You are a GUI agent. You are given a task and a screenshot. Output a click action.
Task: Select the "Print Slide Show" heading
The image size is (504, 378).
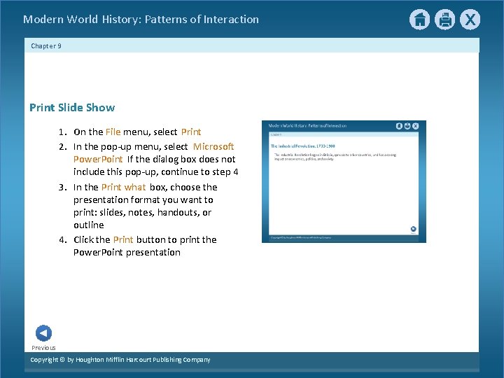pyautogui.click(x=72, y=107)
